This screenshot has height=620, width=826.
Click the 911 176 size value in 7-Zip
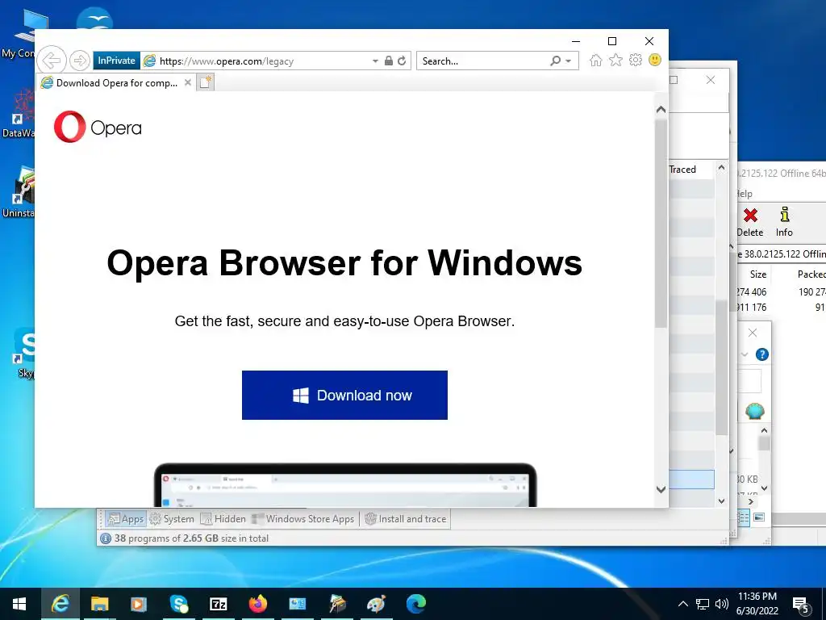point(752,308)
